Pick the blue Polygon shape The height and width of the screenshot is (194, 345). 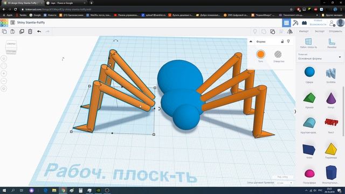331,172
